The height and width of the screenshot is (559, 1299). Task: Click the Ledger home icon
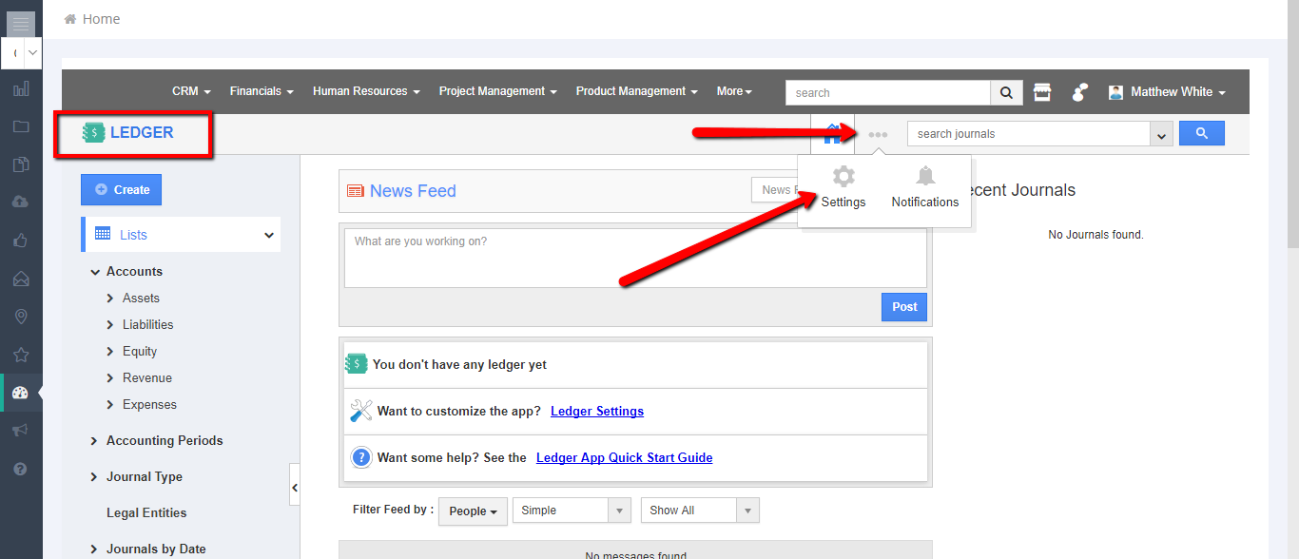tap(832, 134)
